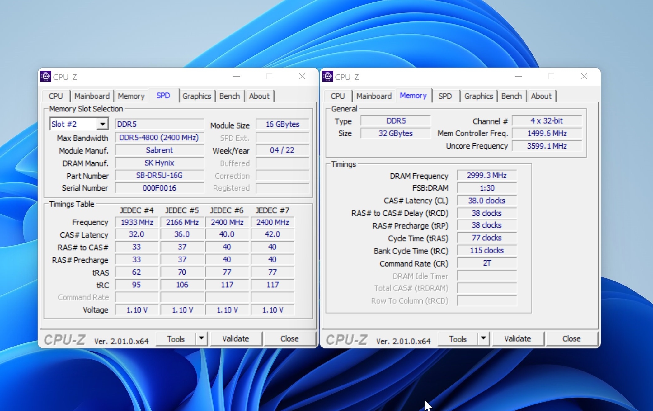Select Memory tab in right window

413,96
